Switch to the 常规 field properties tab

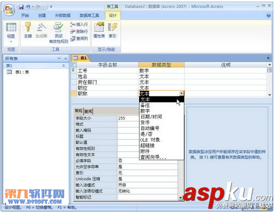click(79, 111)
